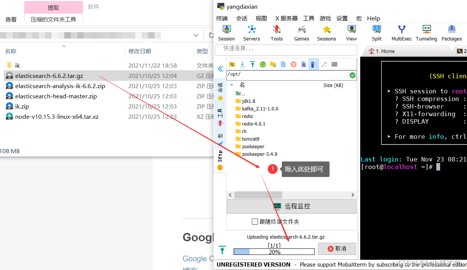Select the 会话 star sidebar tab
Screen dimensions: 467x270
pyautogui.click(x=220, y=91)
